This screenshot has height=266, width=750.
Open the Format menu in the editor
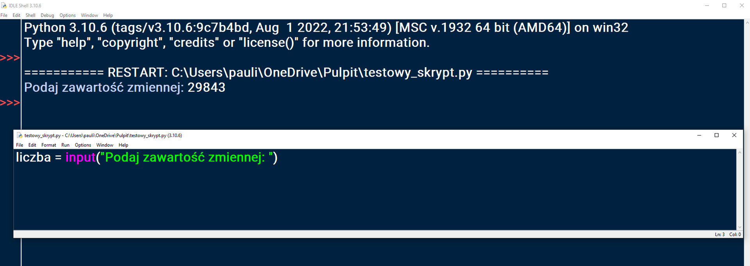pyautogui.click(x=49, y=145)
